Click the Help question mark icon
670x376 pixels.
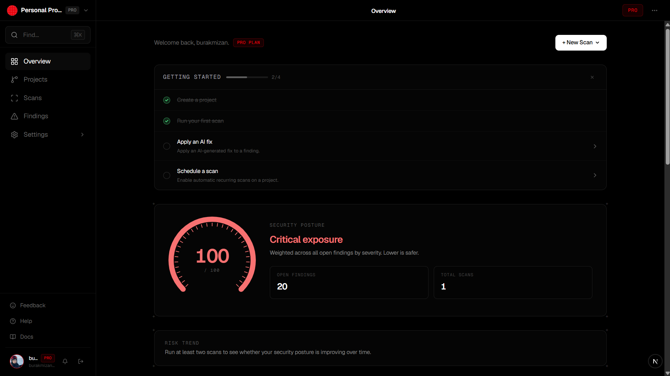tap(13, 321)
